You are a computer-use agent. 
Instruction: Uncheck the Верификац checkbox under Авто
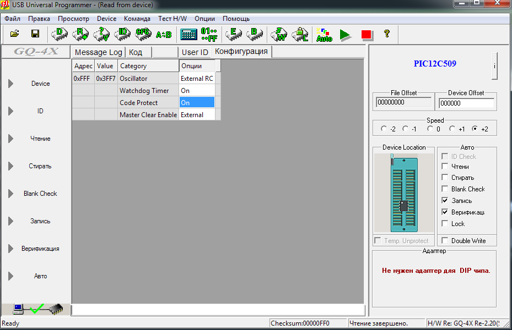click(x=445, y=212)
